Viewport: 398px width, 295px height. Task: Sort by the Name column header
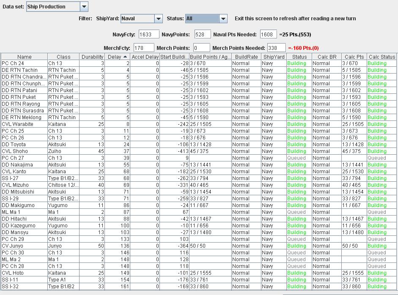tap(25, 57)
